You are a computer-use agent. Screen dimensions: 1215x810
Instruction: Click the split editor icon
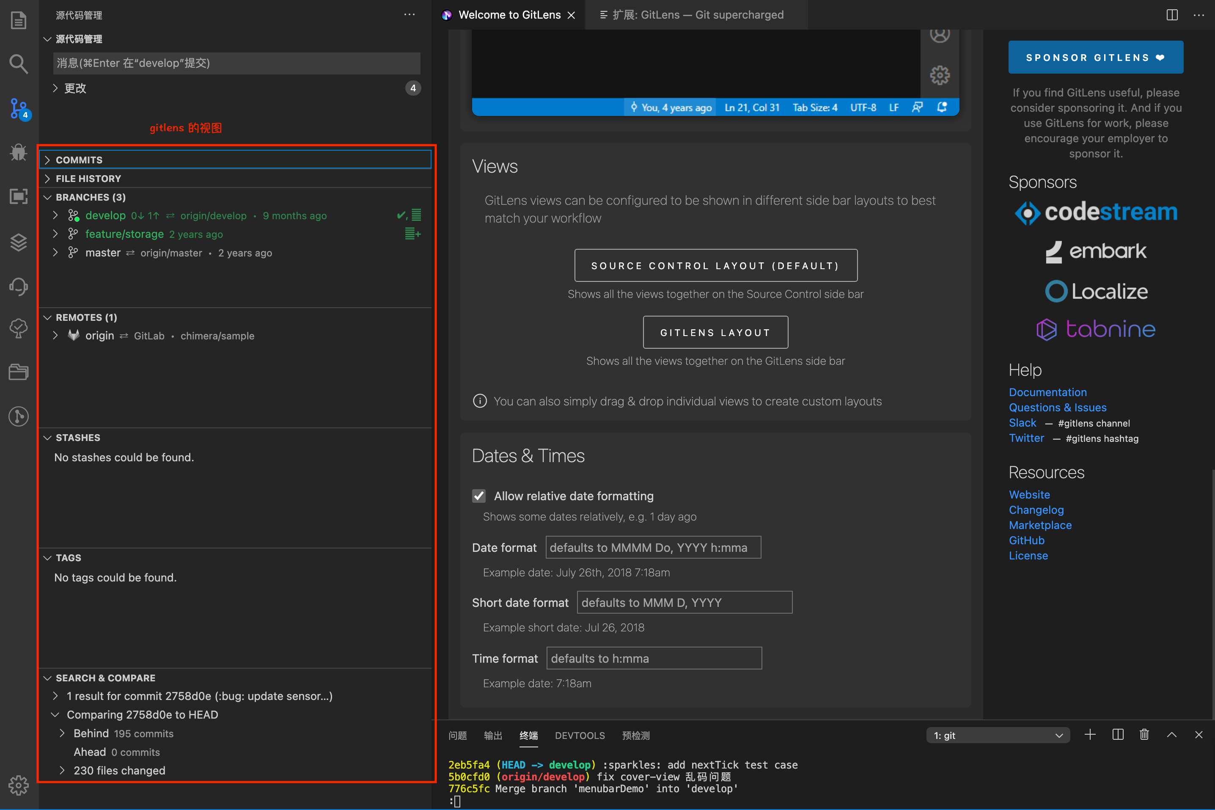pos(1172,15)
